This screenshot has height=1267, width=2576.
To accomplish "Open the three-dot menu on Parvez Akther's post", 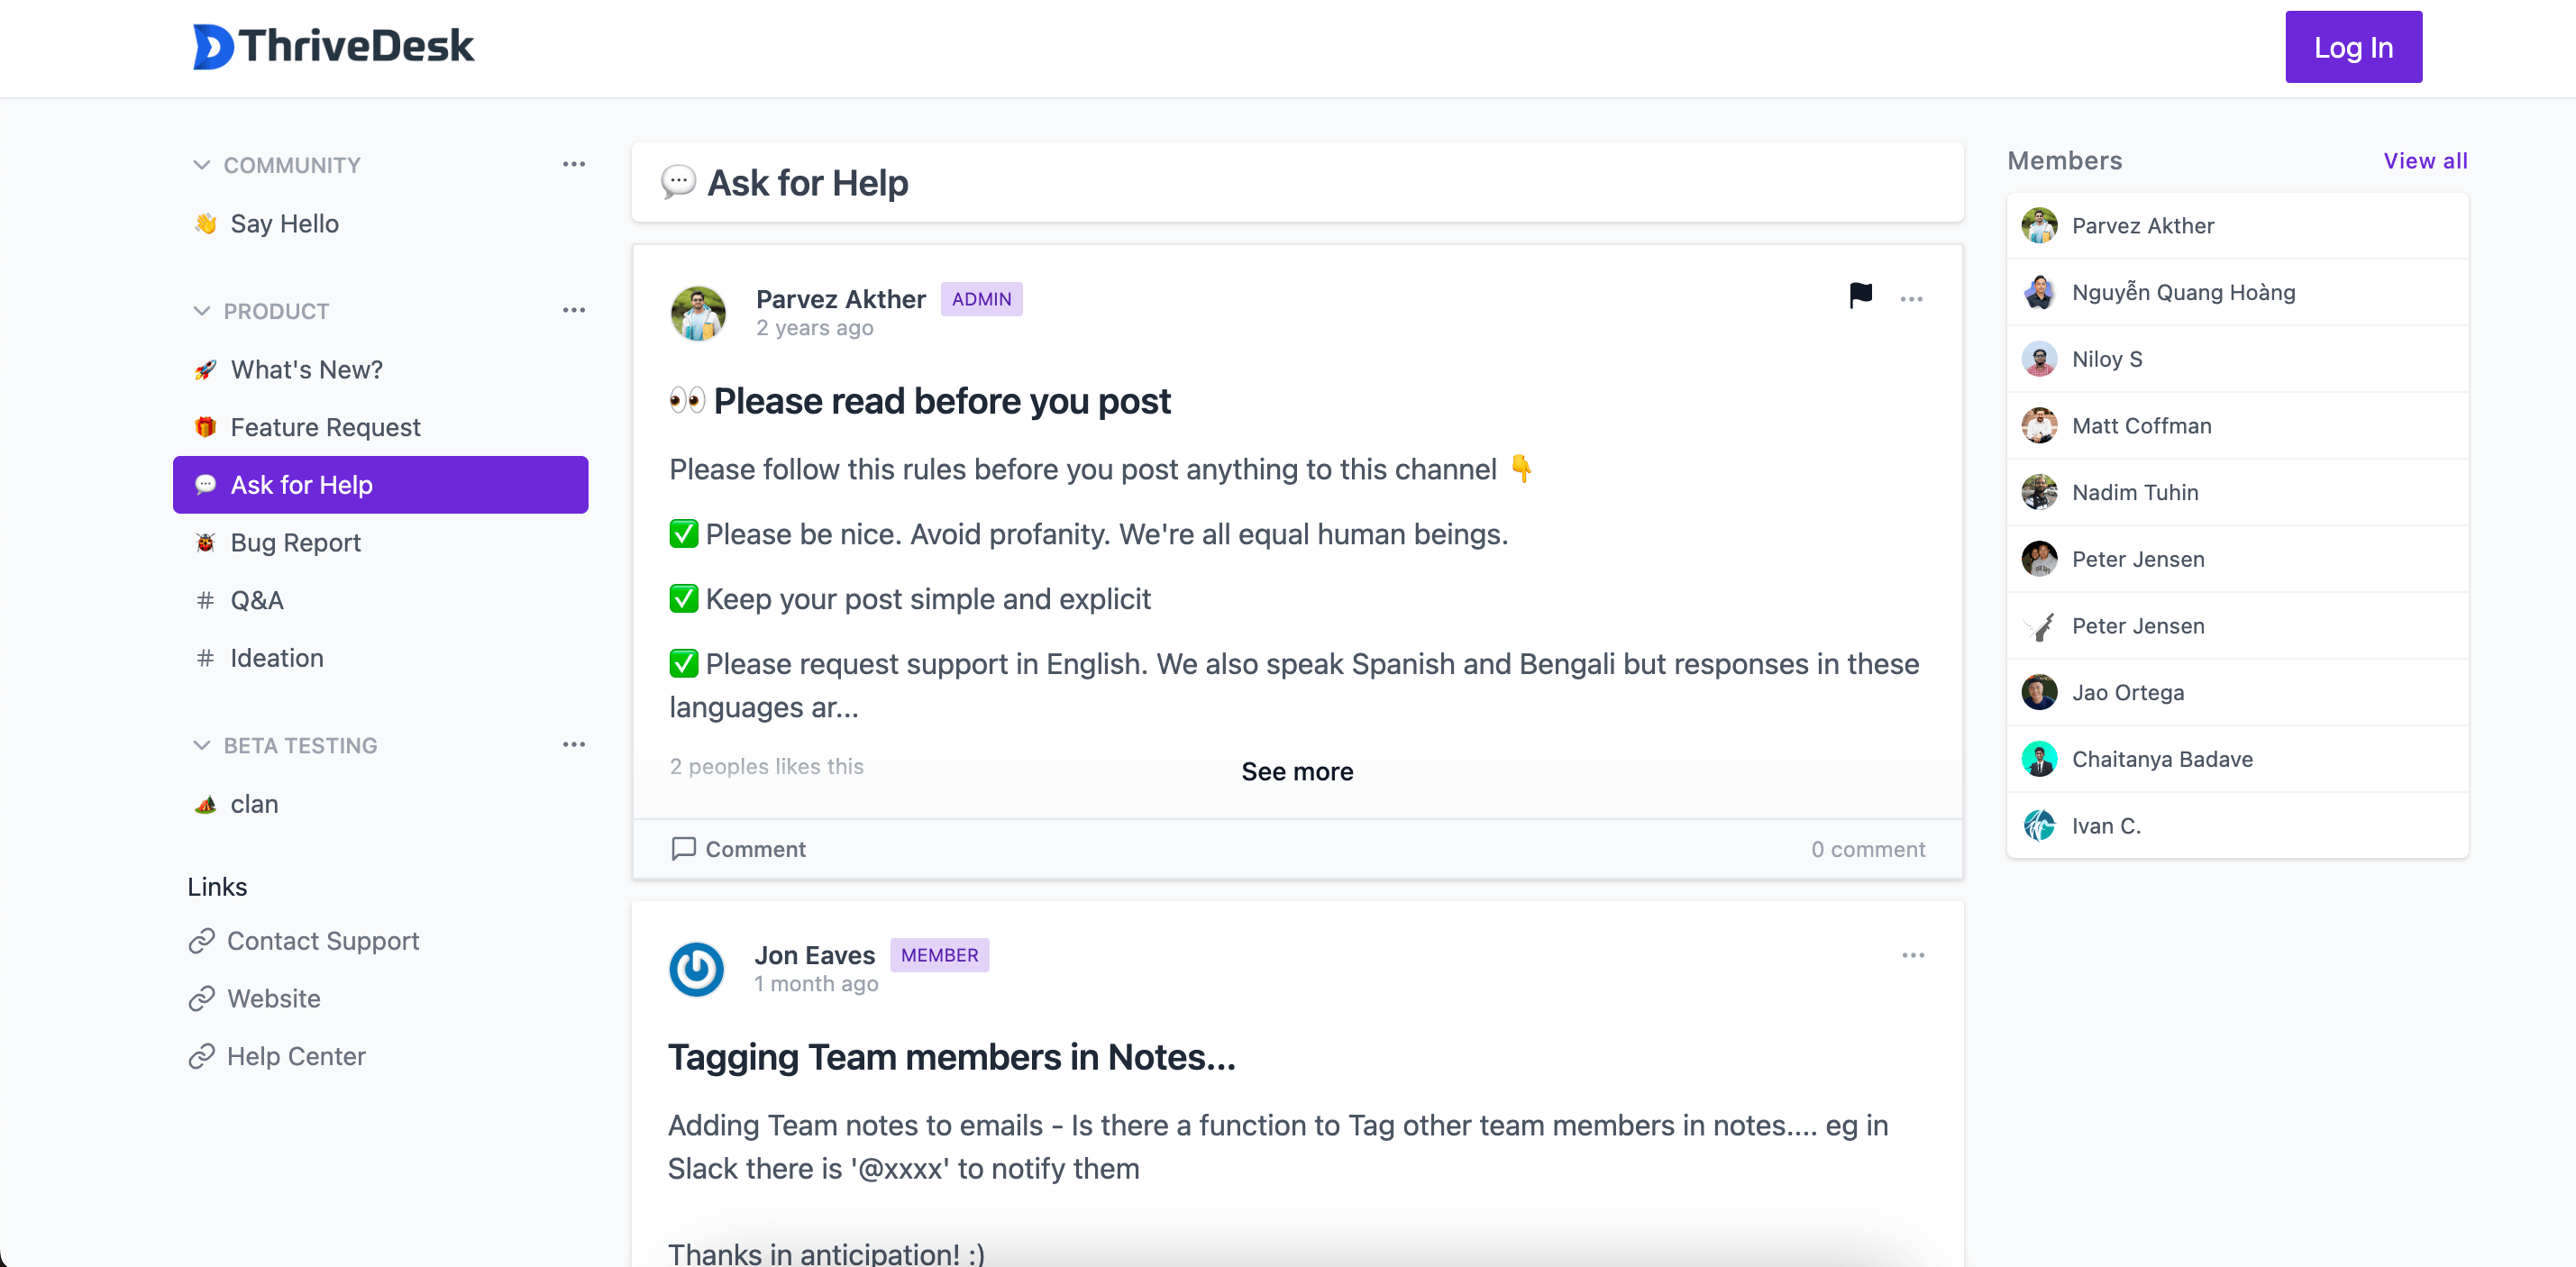I will point(1911,299).
